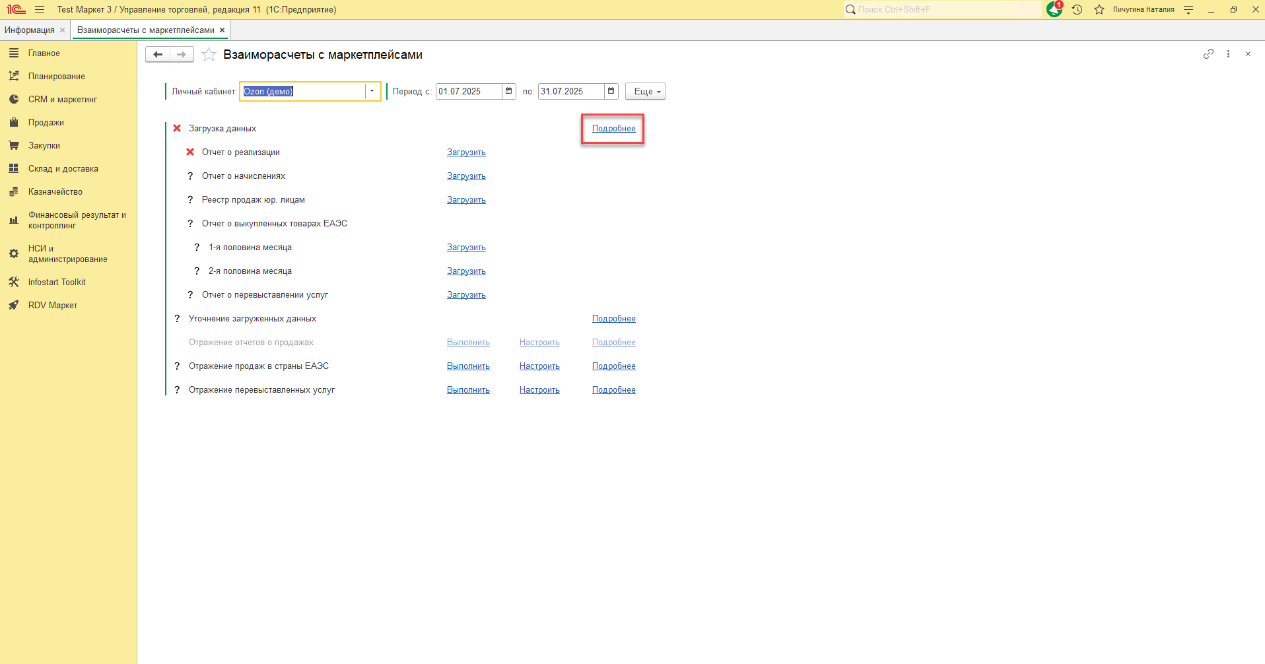Viewport: 1265px width, 664px height.
Task: Open calendar picker for period start date
Action: (509, 91)
